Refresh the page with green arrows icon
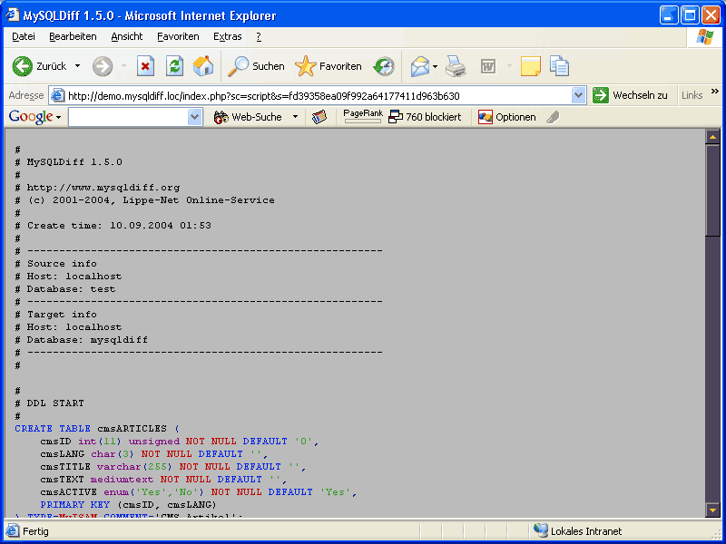This screenshot has width=726, height=544. click(x=174, y=66)
